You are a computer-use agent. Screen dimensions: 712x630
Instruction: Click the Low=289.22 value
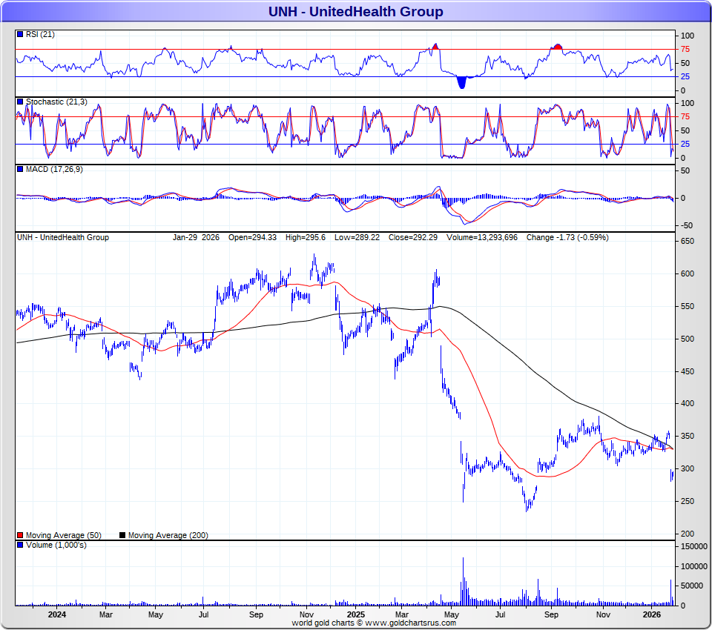click(357, 237)
